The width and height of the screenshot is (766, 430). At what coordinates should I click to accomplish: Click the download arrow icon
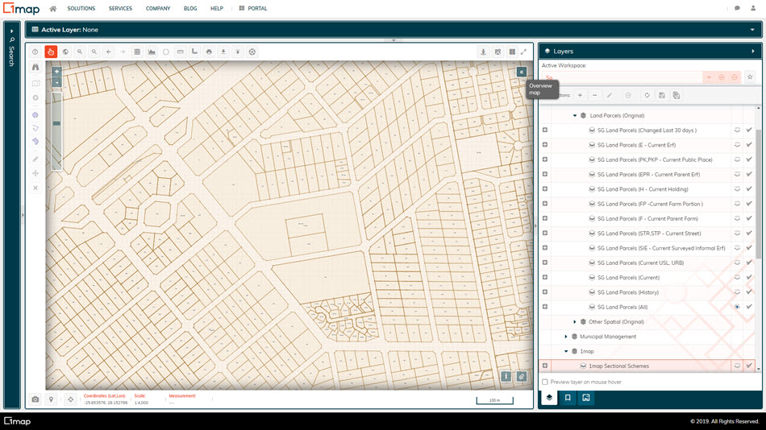[223, 52]
